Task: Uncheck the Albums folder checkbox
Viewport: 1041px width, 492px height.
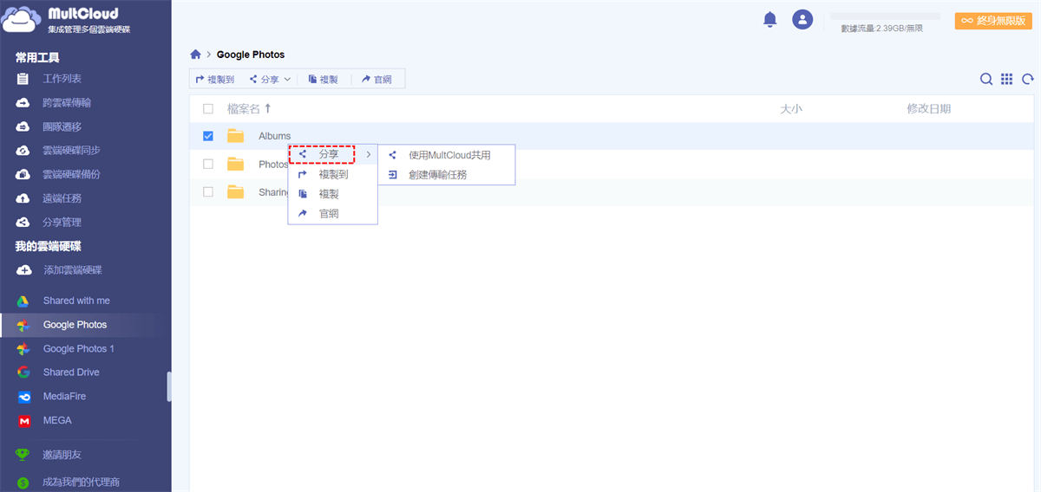Action: click(207, 136)
